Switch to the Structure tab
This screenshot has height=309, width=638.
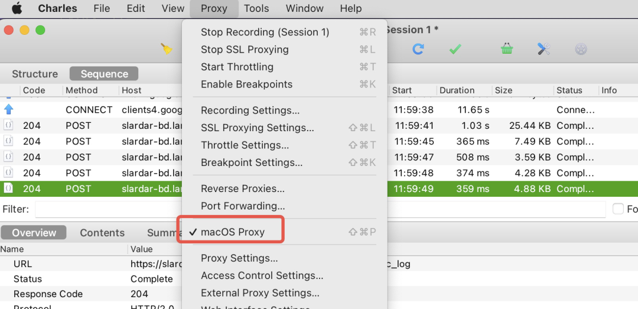pos(35,74)
